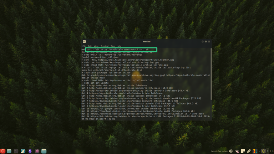Open the sticky notes tray icon
The image size is (274, 154).
click(x=243, y=151)
